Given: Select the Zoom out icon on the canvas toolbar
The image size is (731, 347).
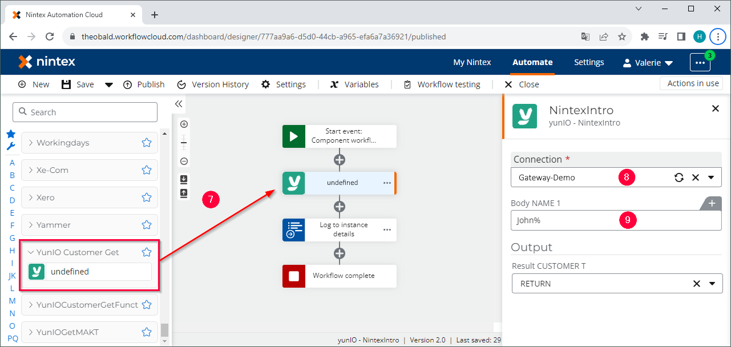Looking at the screenshot, I should coord(184,161).
